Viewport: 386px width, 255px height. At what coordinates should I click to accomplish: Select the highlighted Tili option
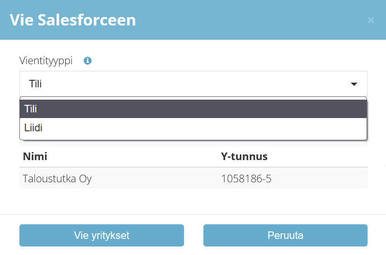tap(193, 109)
